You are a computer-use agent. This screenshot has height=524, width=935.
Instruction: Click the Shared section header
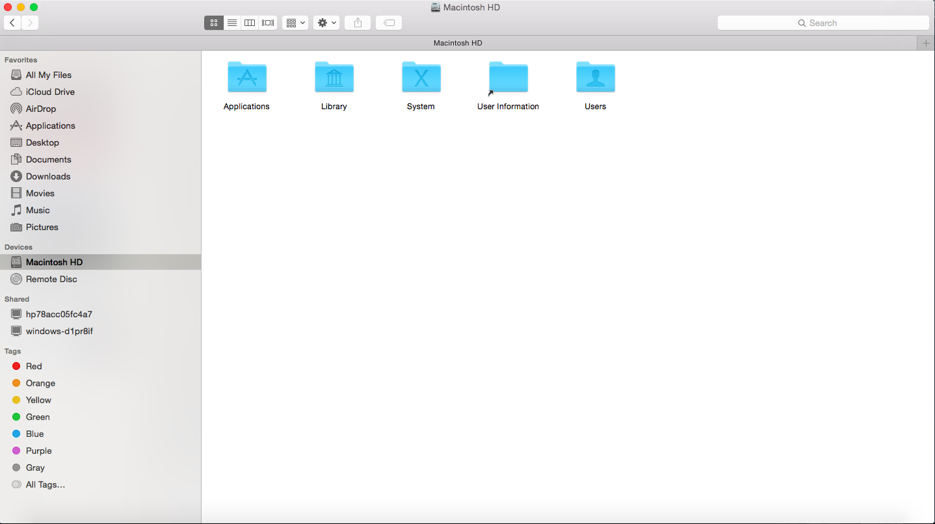coord(17,299)
